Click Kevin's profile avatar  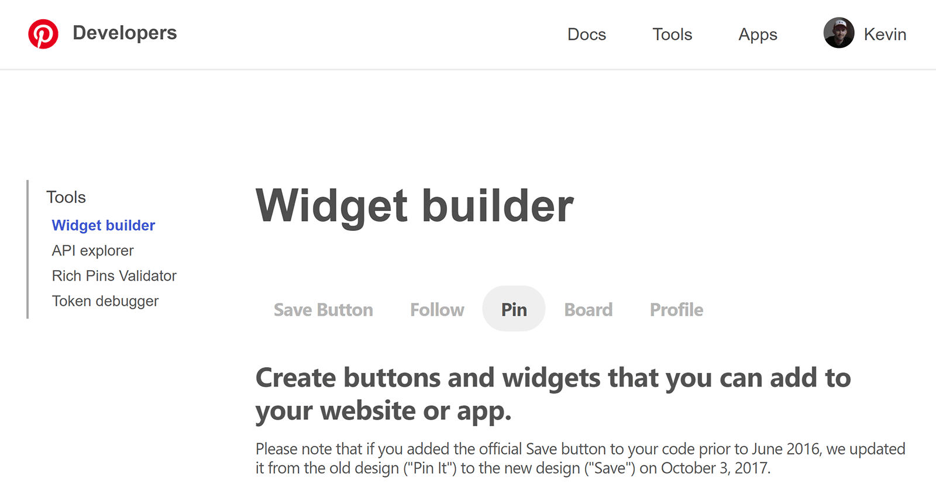tap(838, 33)
